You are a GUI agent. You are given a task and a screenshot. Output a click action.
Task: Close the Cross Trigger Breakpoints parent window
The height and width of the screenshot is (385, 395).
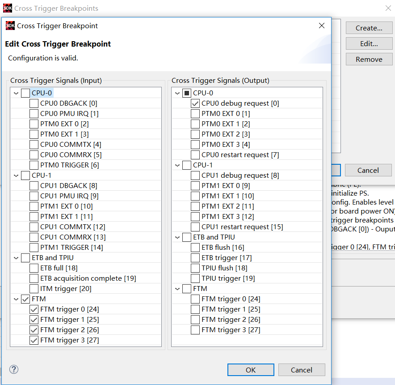click(x=388, y=8)
